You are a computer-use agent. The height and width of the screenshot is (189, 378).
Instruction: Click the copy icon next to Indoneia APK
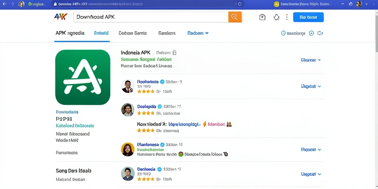click(175, 52)
